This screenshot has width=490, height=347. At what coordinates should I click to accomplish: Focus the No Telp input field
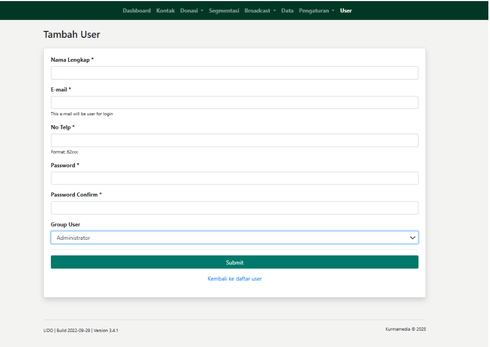point(234,141)
